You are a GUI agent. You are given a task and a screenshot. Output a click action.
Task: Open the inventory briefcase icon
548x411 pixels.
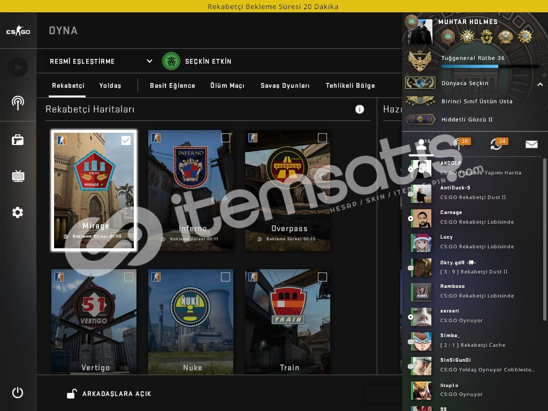[x=18, y=140]
